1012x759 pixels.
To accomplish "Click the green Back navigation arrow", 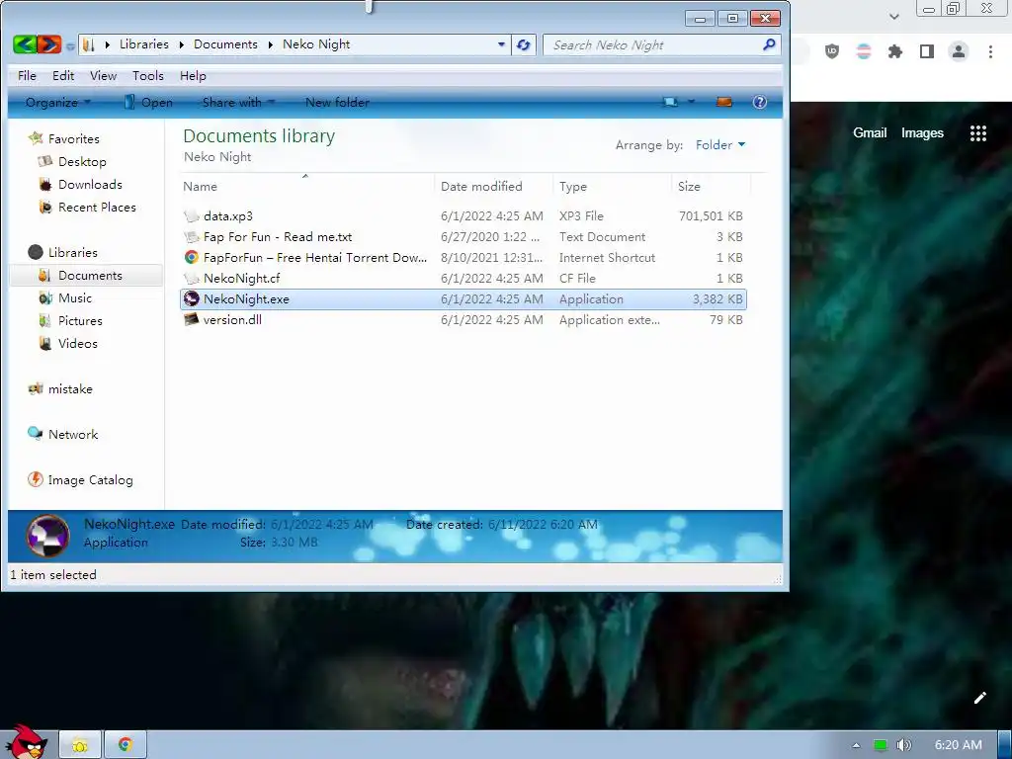I will coord(25,44).
